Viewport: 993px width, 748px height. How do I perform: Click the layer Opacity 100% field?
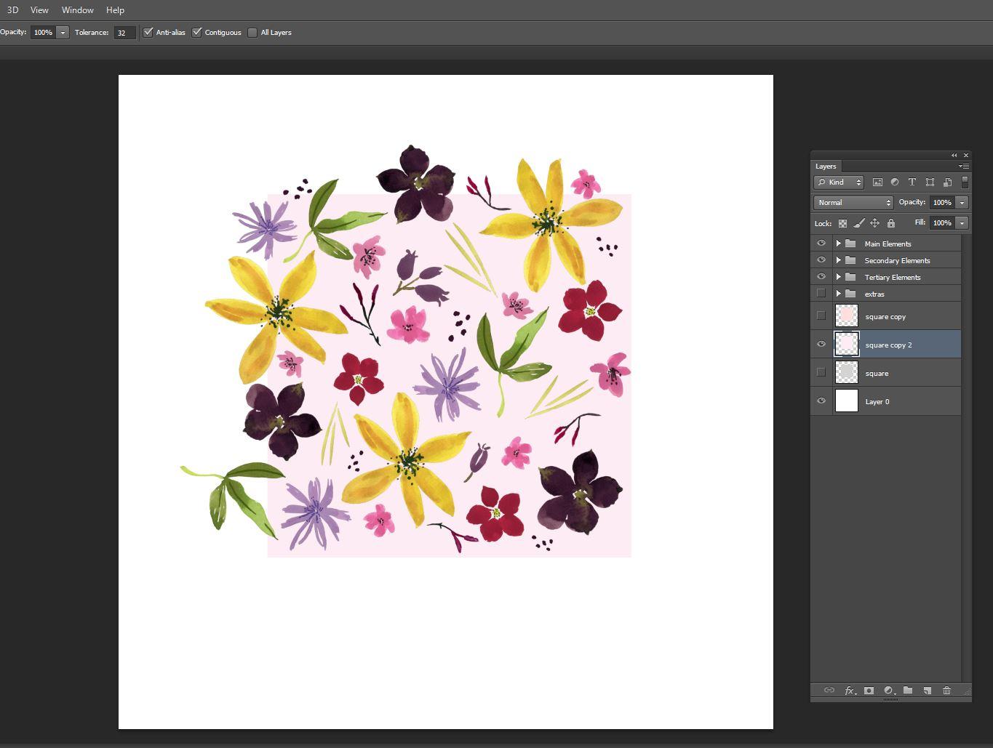[943, 203]
